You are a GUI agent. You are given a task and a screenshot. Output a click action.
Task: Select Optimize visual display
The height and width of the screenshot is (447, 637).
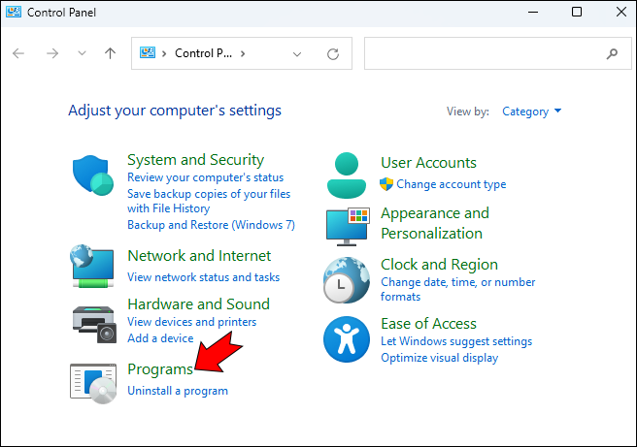pyautogui.click(x=440, y=358)
